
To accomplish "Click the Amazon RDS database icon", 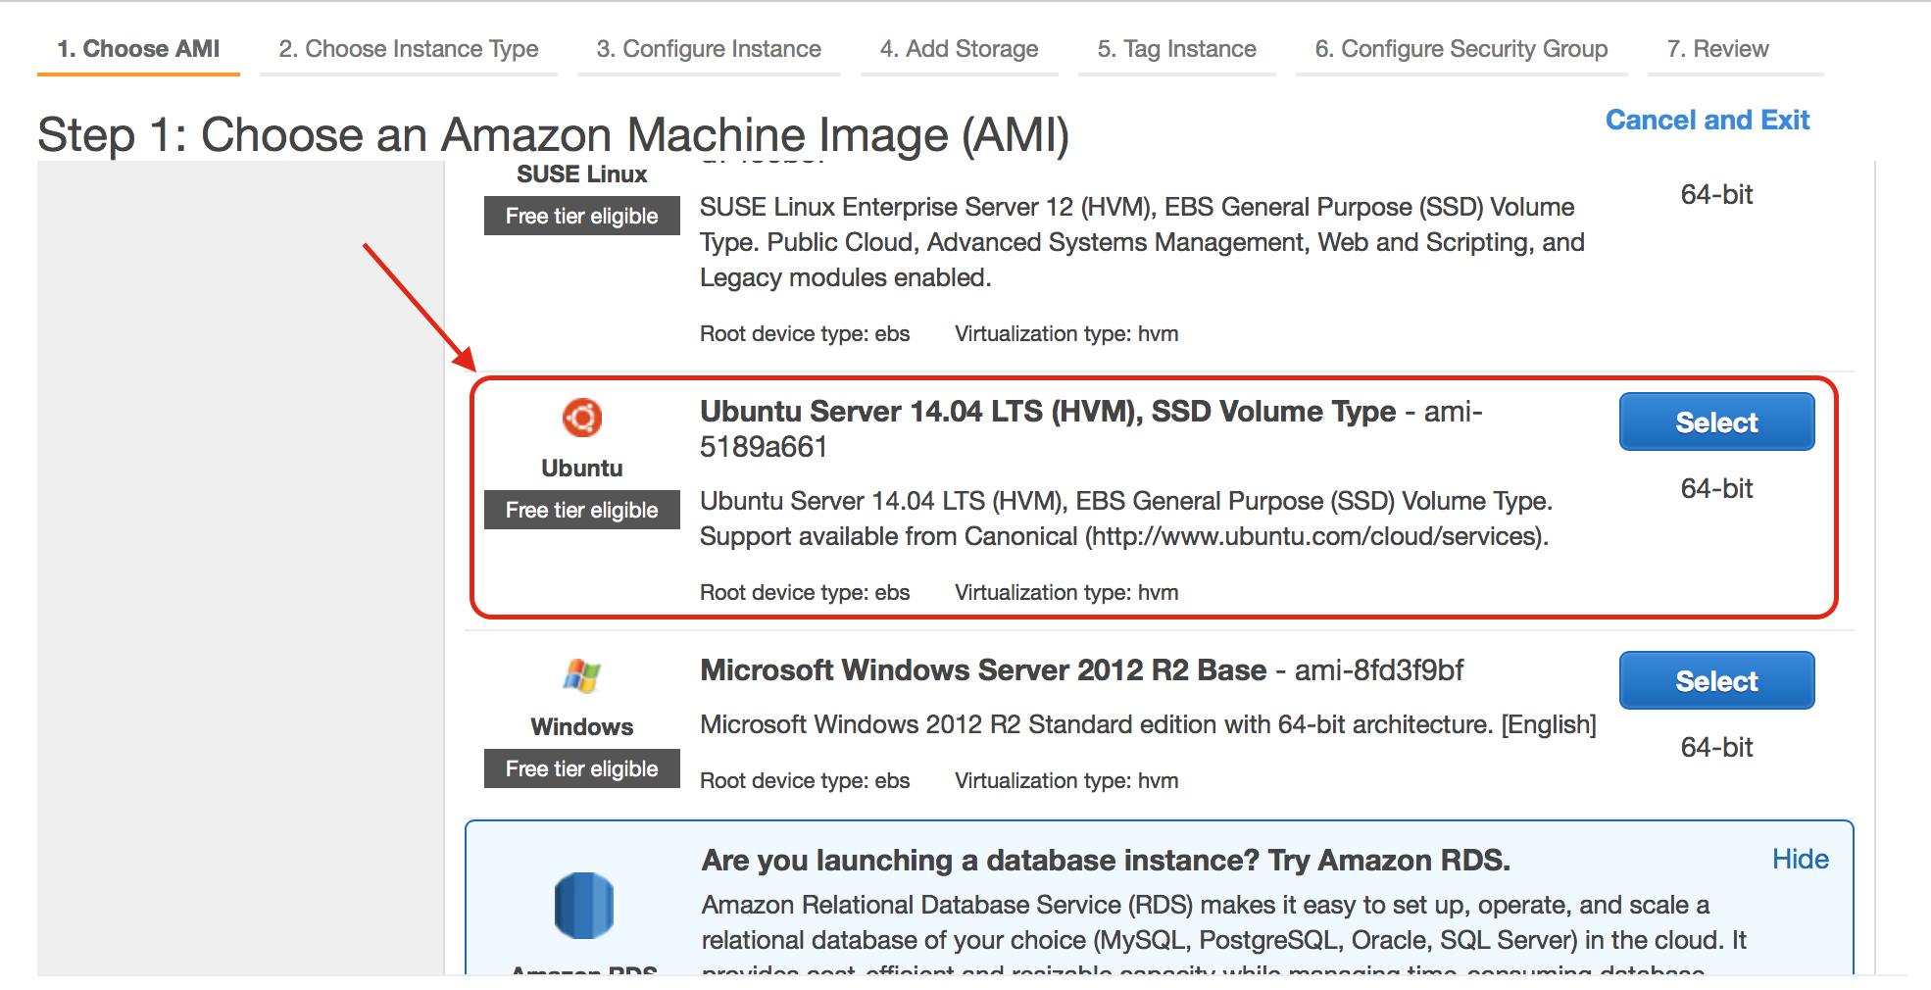I will point(583,905).
